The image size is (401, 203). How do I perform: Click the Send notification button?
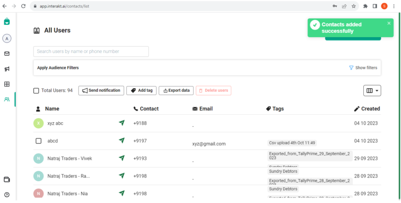point(101,91)
